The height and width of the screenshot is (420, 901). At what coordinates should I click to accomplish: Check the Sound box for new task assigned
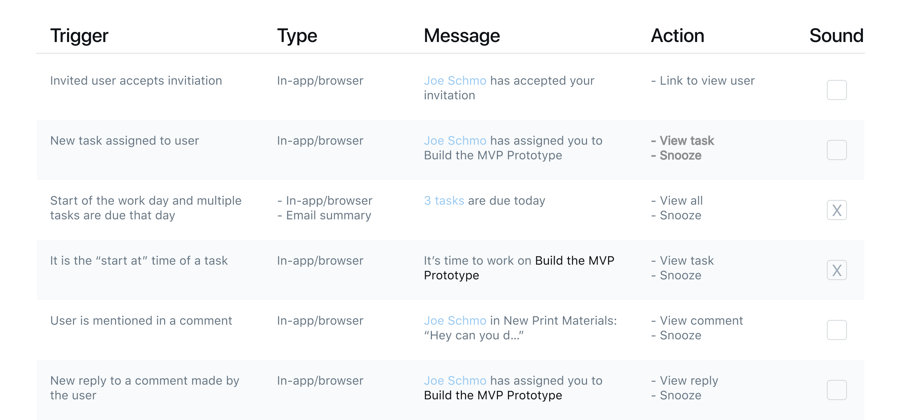pyautogui.click(x=836, y=150)
